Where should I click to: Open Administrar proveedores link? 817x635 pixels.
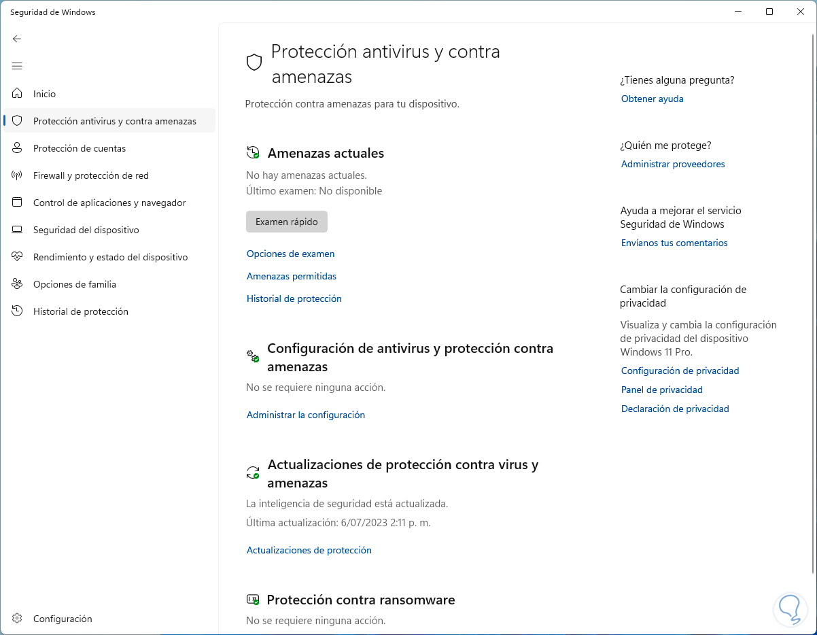pyautogui.click(x=672, y=164)
